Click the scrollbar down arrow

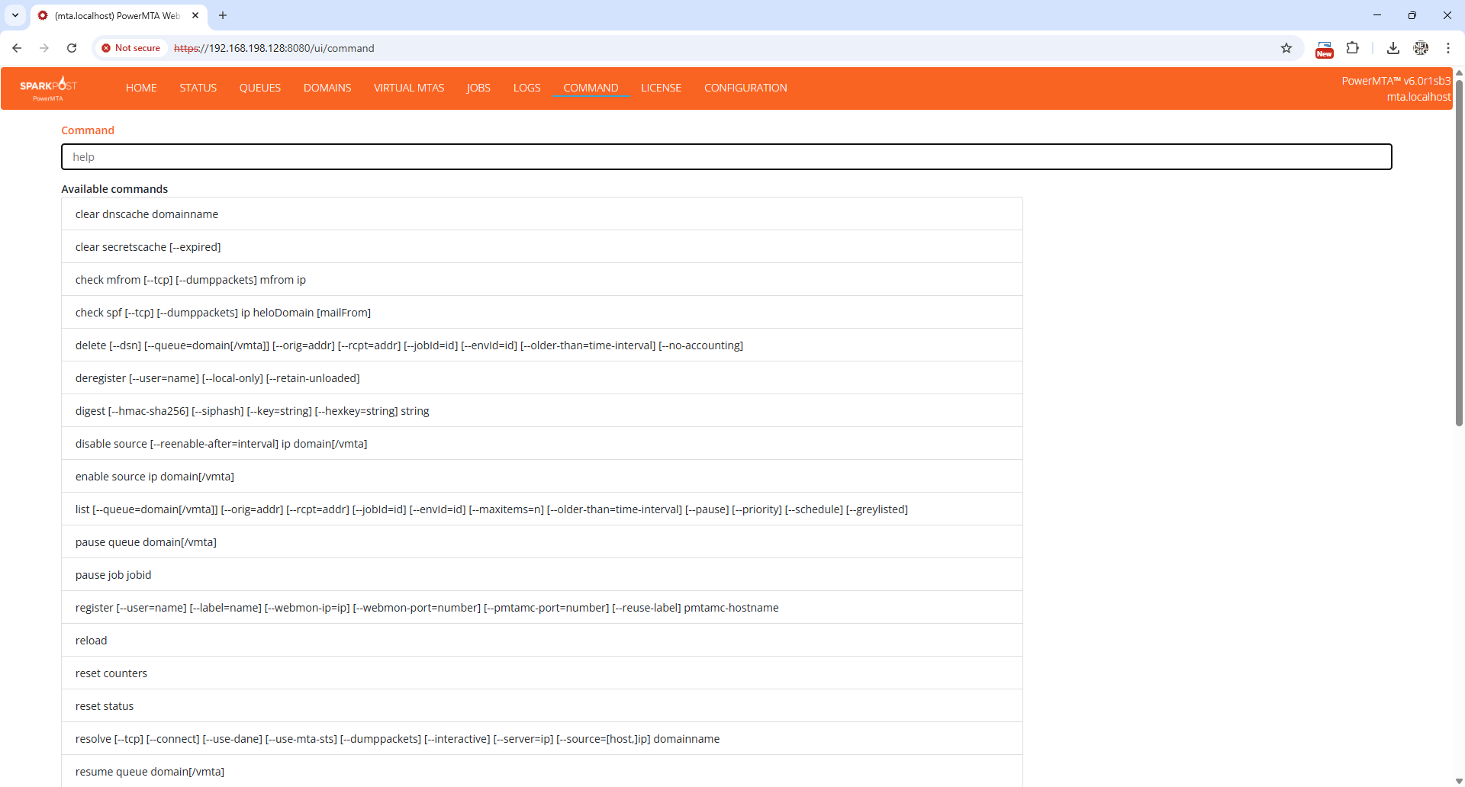(1459, 781)
